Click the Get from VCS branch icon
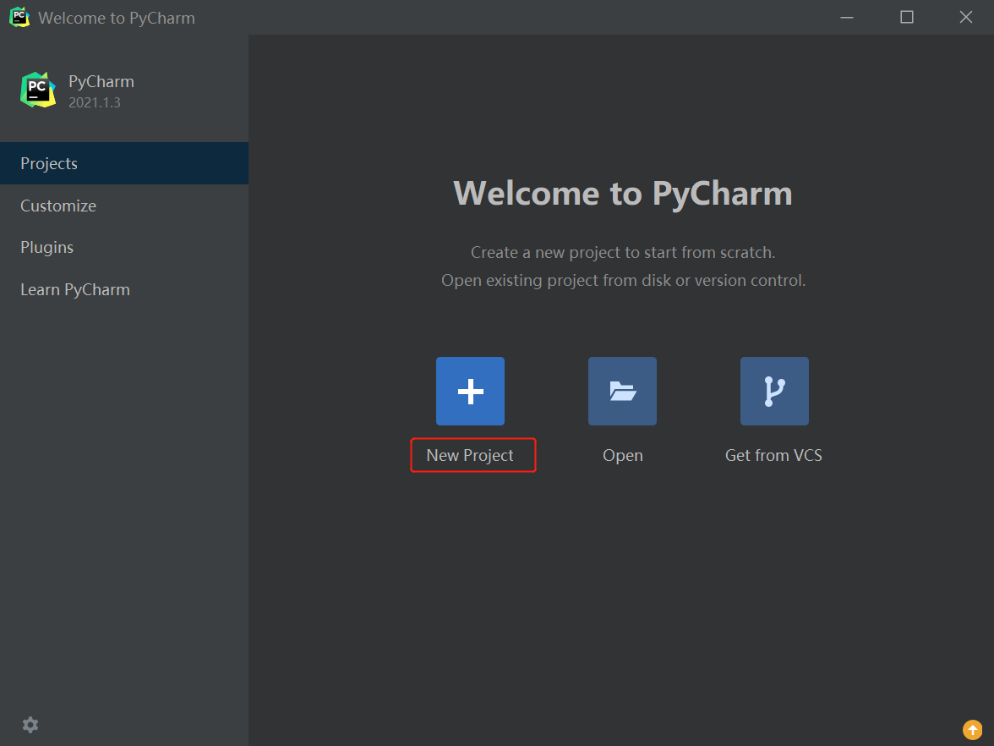Viewport: 994px width, 746px height. pos(774,391)
